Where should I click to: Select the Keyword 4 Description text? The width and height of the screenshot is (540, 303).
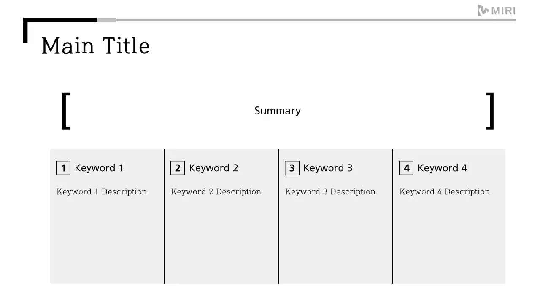pyautogui.click(x=445, y=192)
